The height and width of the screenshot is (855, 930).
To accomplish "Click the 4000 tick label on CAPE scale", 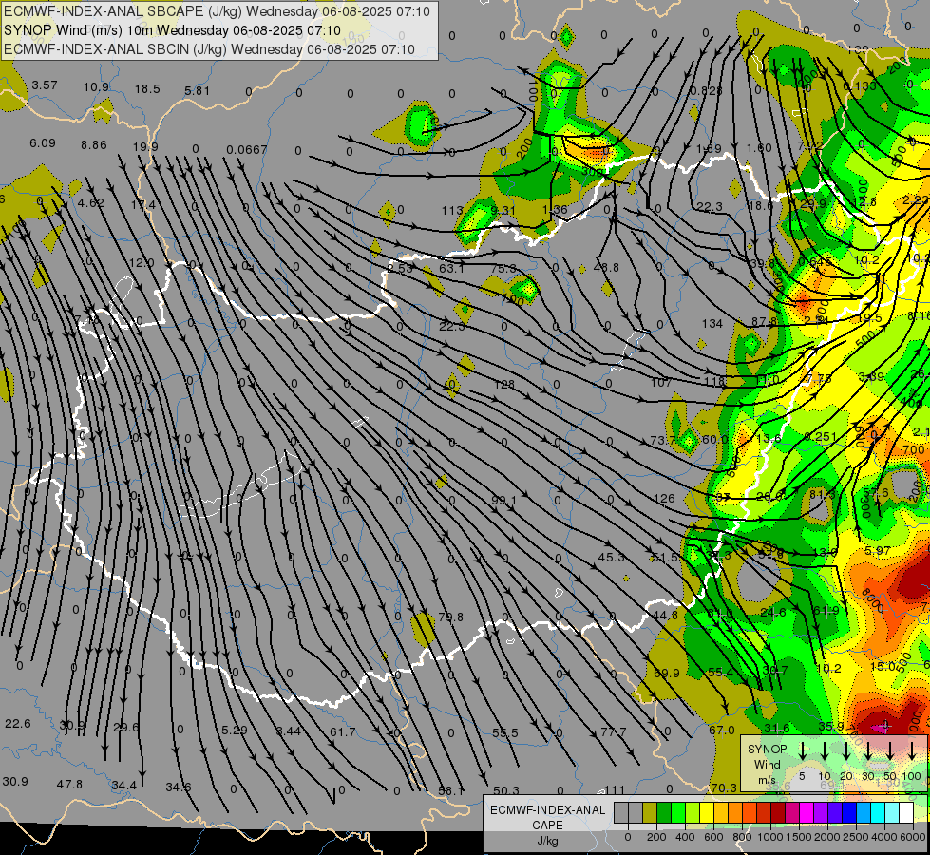I will 884,837.
